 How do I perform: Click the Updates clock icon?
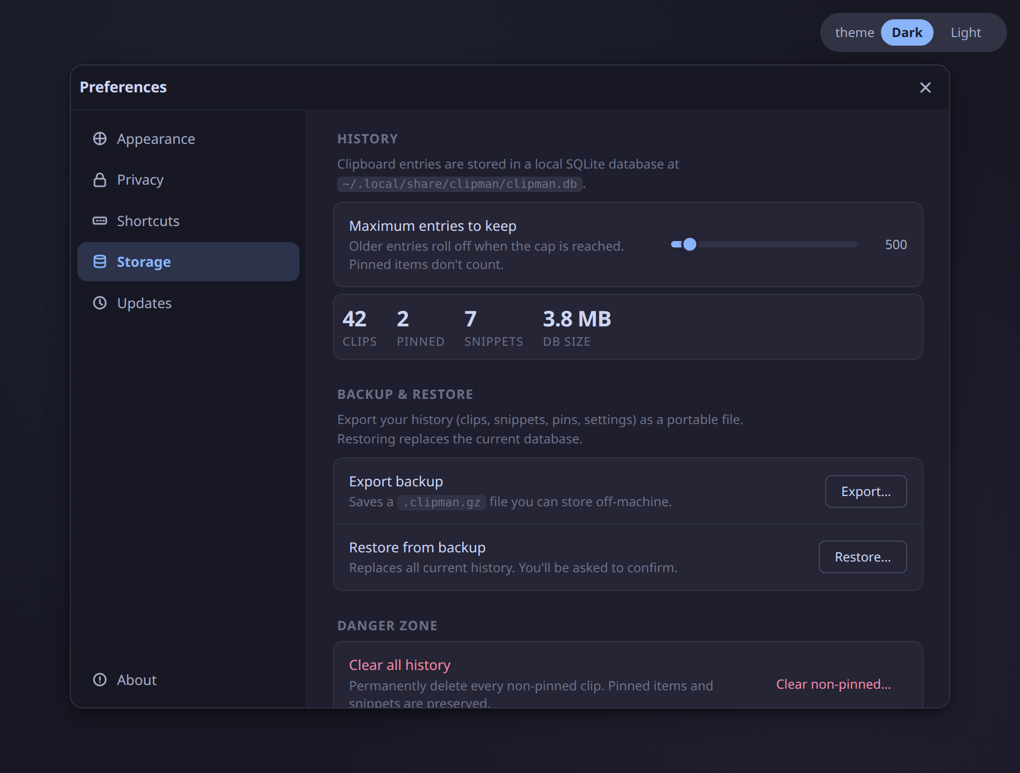coord(100,303)
